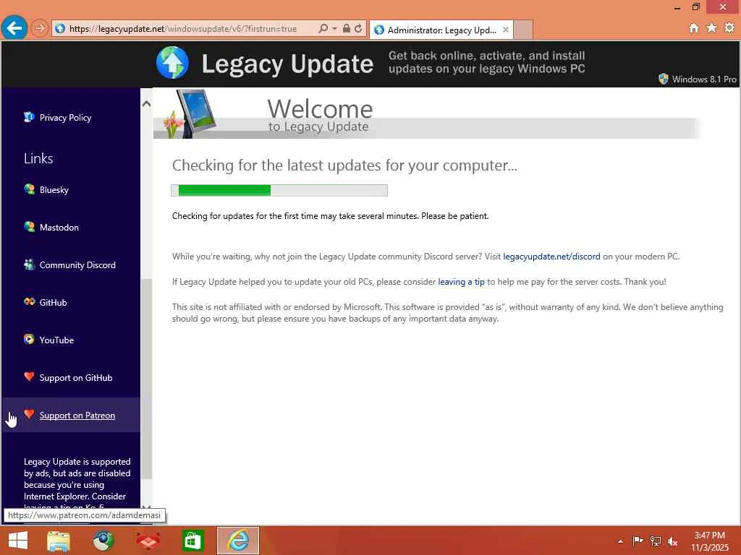Click the Bluesky icon in sidebar
This screenshot has height=555, width=741.
pyautogui.click(x=29, y=189)
